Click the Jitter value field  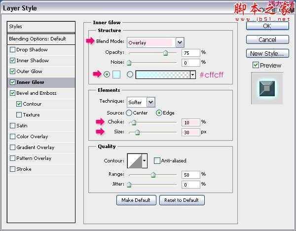pyautogui.click(x=190, y=185)
